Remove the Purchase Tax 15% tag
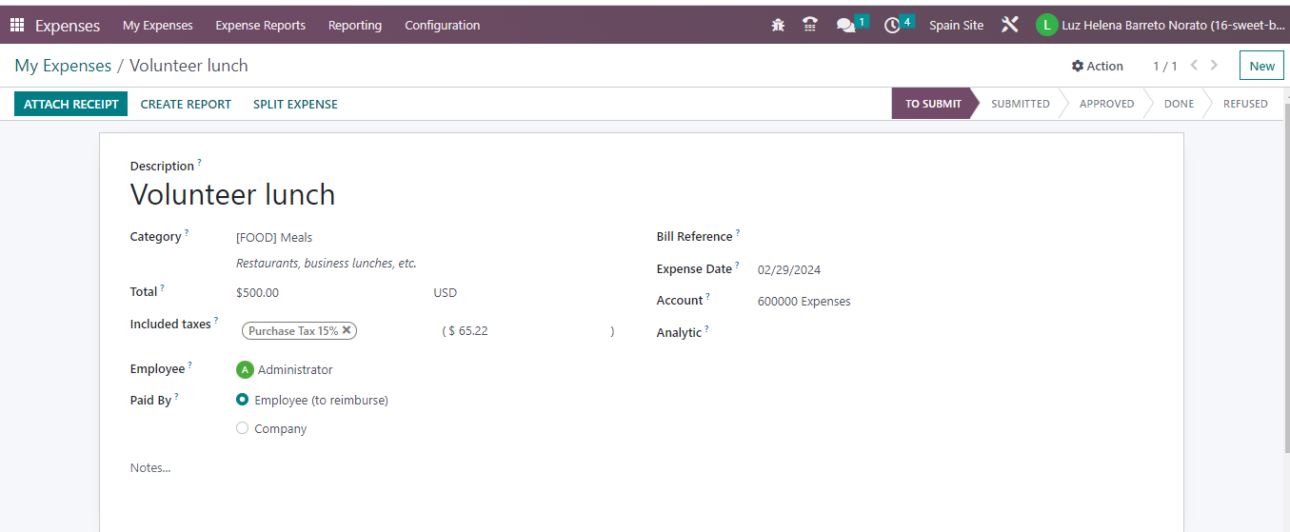 click(347, 330)
